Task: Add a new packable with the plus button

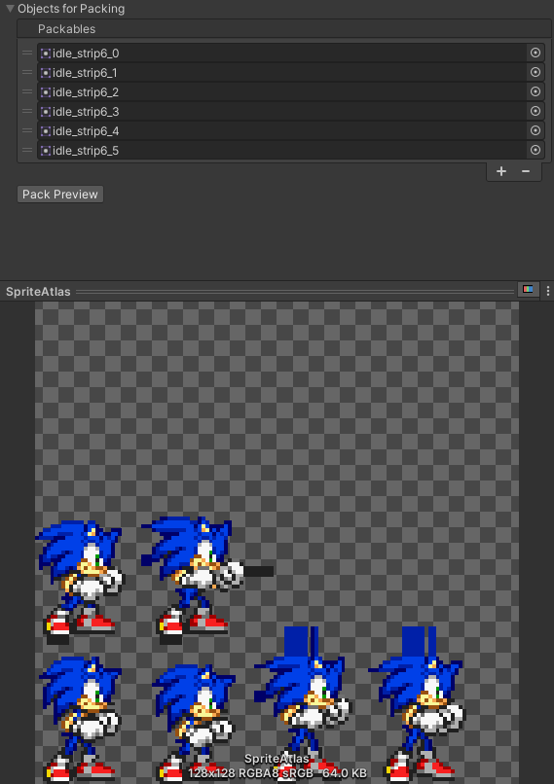Action: [x=501, y=171]
